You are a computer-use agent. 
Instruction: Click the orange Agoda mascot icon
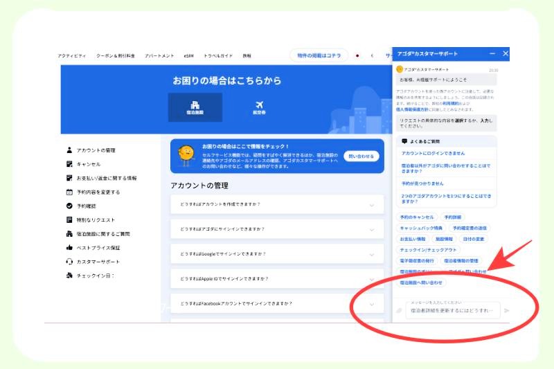click(x=186, y=156)
